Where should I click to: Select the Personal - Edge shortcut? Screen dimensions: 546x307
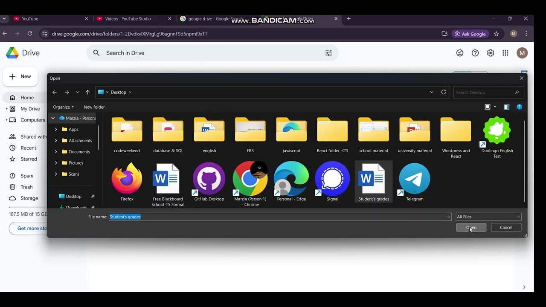pyautogui.click(x=291, y=182)
